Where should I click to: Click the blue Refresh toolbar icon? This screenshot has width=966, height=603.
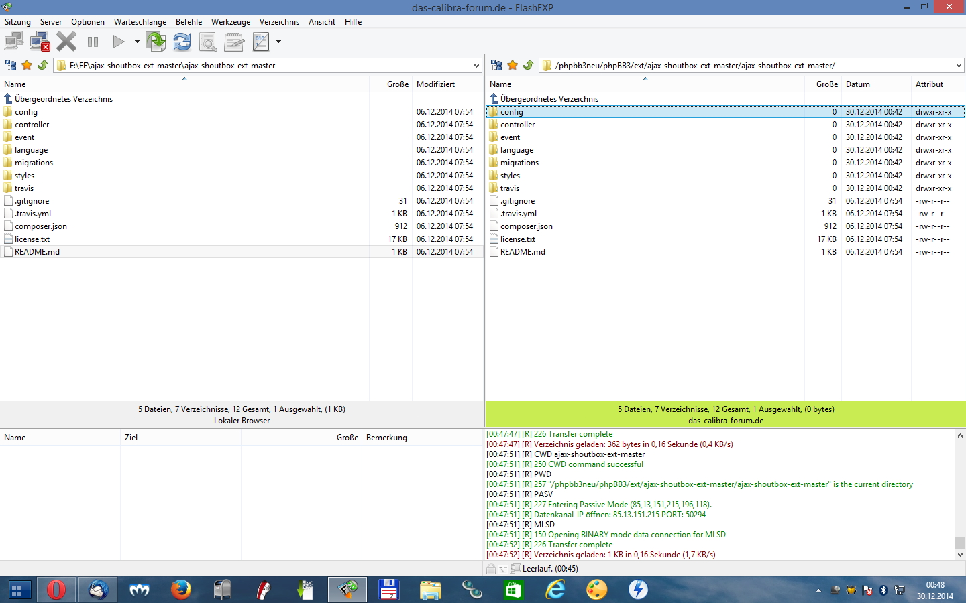tap(182, 42)
